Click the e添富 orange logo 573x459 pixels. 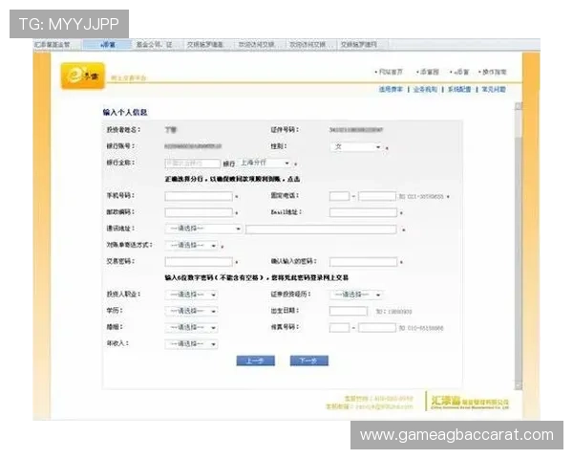pos(83,76)
